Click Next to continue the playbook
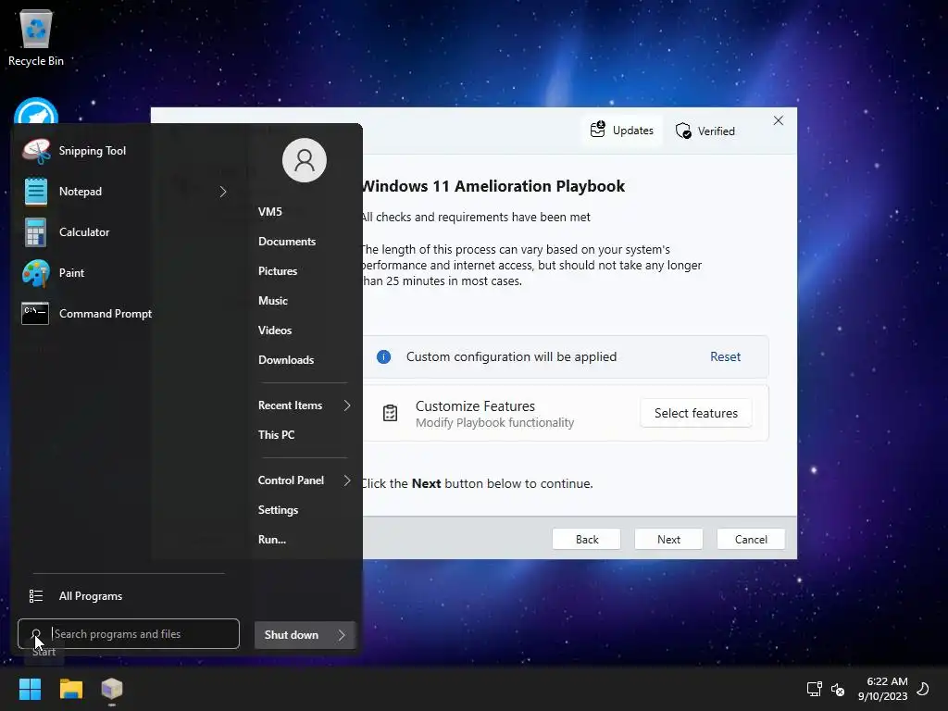The width and height of the screenshot is (948, 711). [x=668, y=540]
